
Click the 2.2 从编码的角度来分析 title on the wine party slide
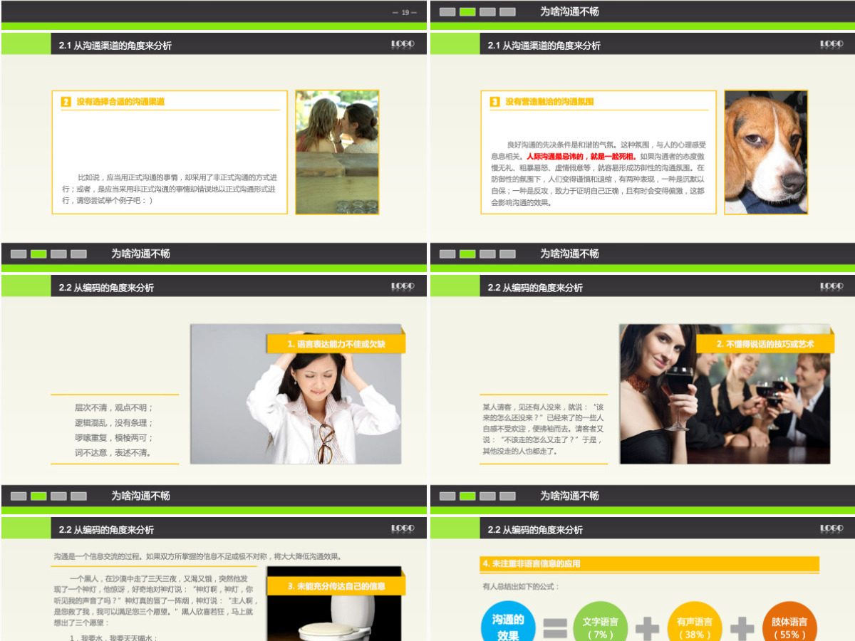coord(535,287)
